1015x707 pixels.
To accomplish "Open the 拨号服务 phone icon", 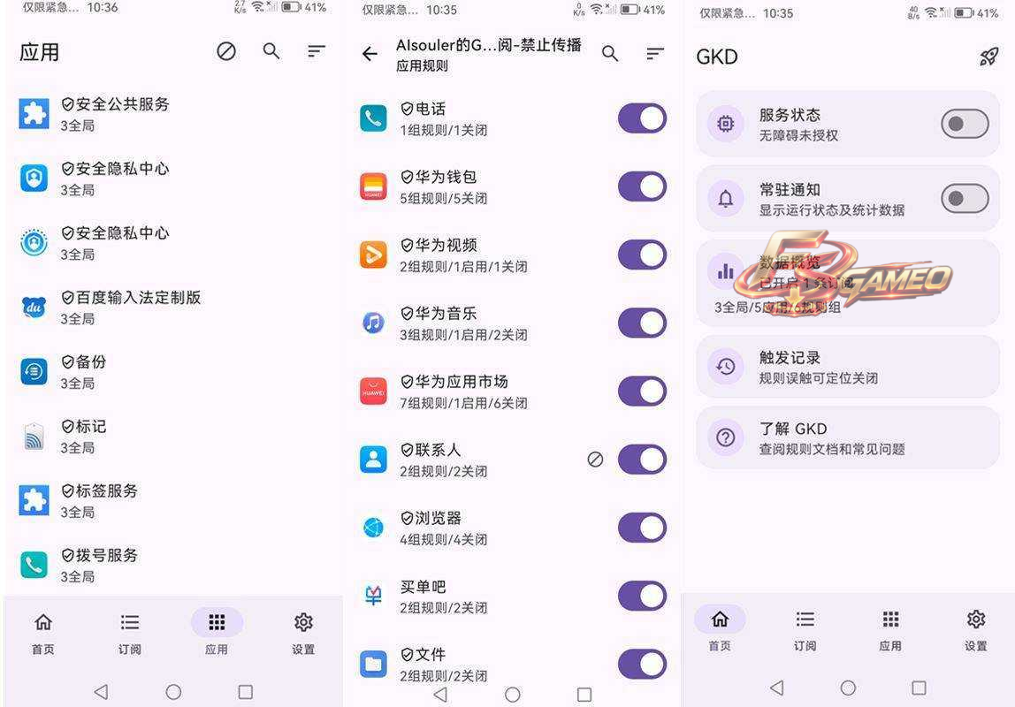I will click(x=34, y=565).
